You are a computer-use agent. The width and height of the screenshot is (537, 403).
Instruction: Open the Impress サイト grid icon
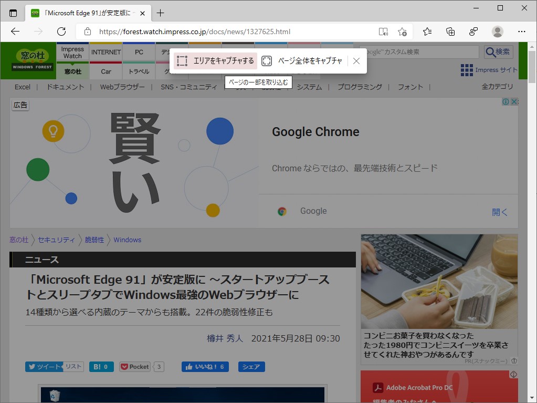point(467,70)
